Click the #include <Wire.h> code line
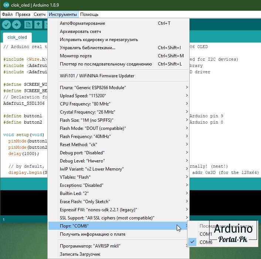Screen dimensions: 261x259 coord(25,60)
